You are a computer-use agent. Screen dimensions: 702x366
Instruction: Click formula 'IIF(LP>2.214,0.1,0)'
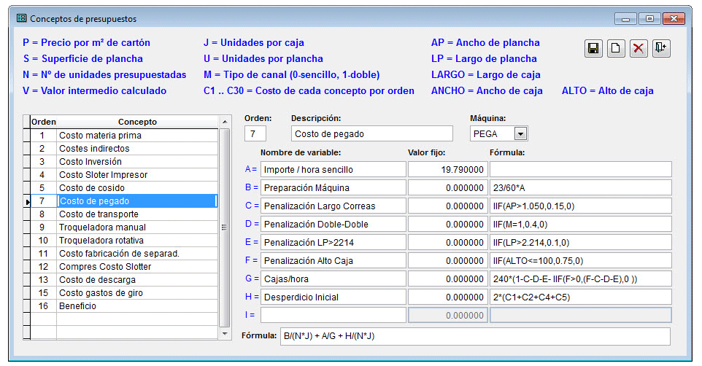tap(581, 243)
